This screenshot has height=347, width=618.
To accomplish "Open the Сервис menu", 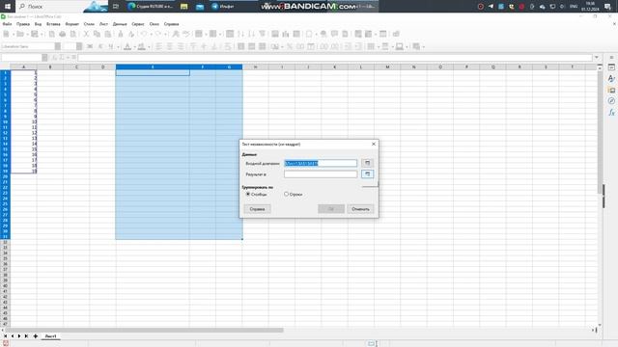I will point(138,24).
